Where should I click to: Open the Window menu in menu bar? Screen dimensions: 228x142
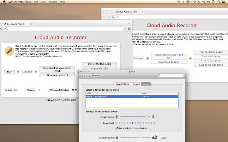(x=53, y=2)
